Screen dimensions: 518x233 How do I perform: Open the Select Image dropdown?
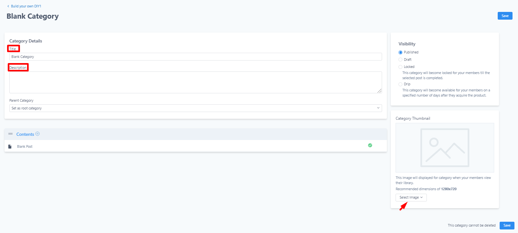(x=411, y=198)
